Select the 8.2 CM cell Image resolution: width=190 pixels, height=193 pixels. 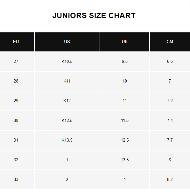coord(170,180)
